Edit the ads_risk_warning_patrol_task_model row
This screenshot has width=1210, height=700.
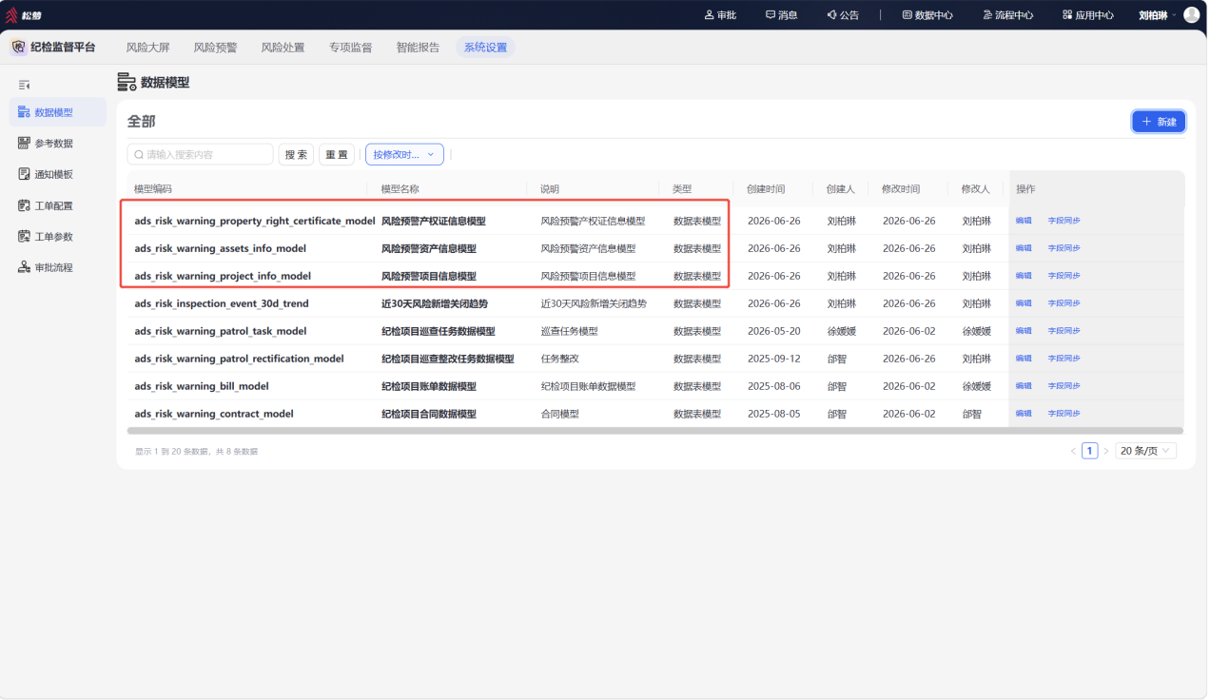(x=1024, y=331)
